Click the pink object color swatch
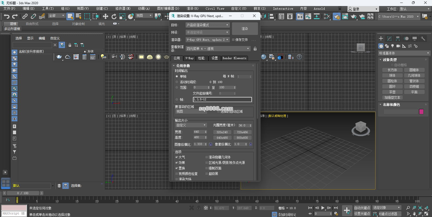The width and height of the screenshot is (432, 217). tap(421, 112)
